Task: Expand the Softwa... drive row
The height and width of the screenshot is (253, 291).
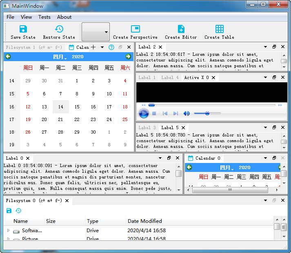Action: 8,231
